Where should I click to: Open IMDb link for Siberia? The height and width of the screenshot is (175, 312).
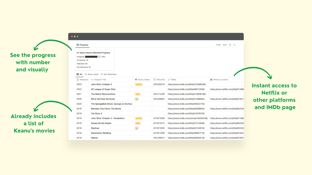[x=186, y=138]
